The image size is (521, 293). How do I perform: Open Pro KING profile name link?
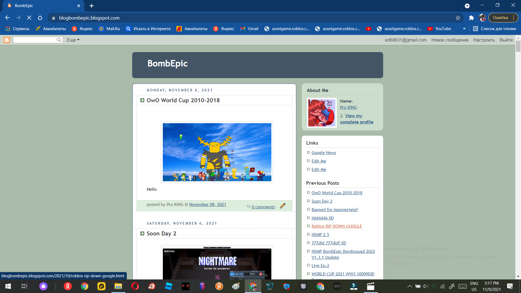pyautogui.click(x=348, y=107)
